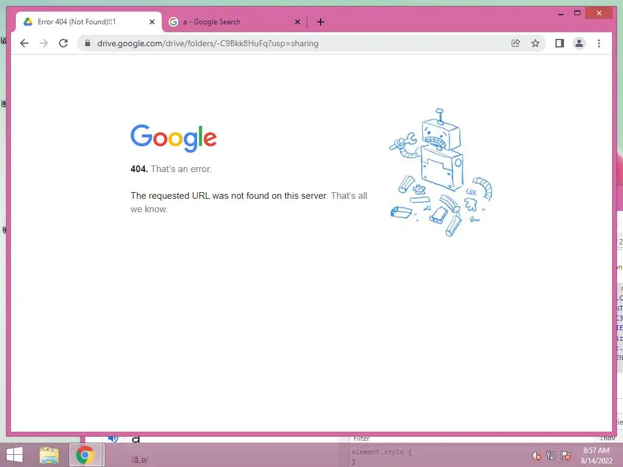Viewport: 623px width, 467px height.
Task: Click the Chrome taskbar icon
Action: click(x=85, y=455)
